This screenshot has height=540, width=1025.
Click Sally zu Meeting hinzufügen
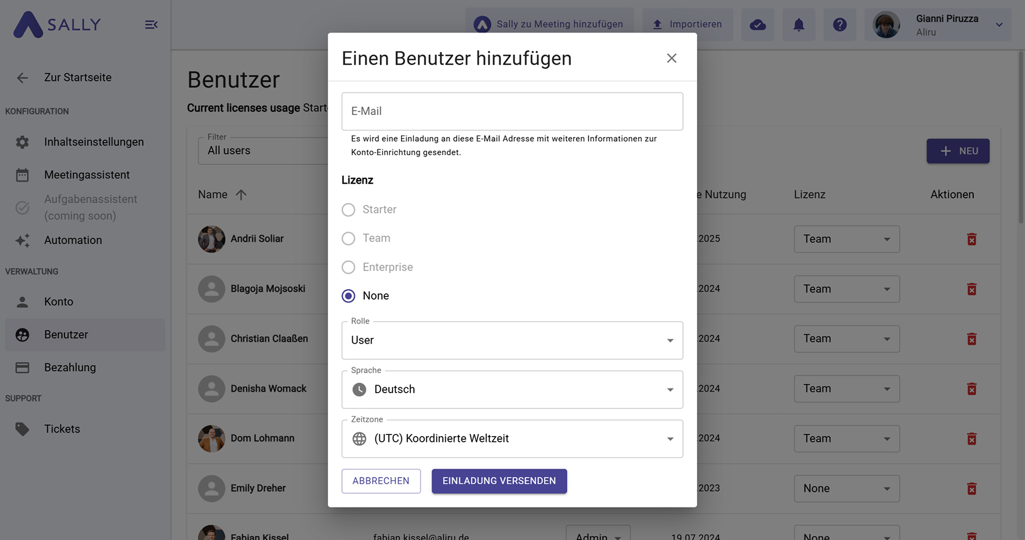tap(550, 25)
